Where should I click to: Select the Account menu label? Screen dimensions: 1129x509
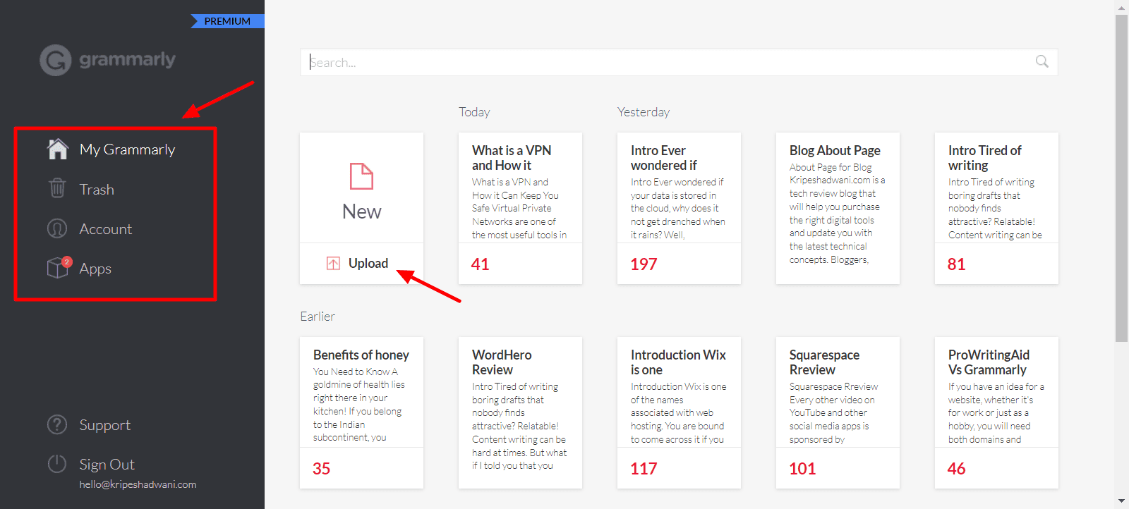click(x=106, y=229)
